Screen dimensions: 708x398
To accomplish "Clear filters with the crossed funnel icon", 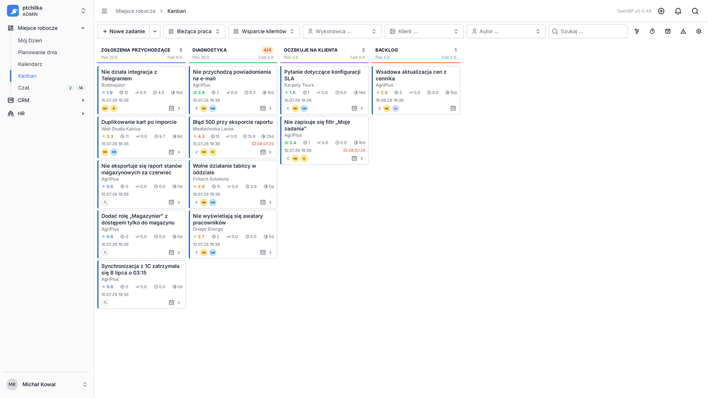I will 637,31.
